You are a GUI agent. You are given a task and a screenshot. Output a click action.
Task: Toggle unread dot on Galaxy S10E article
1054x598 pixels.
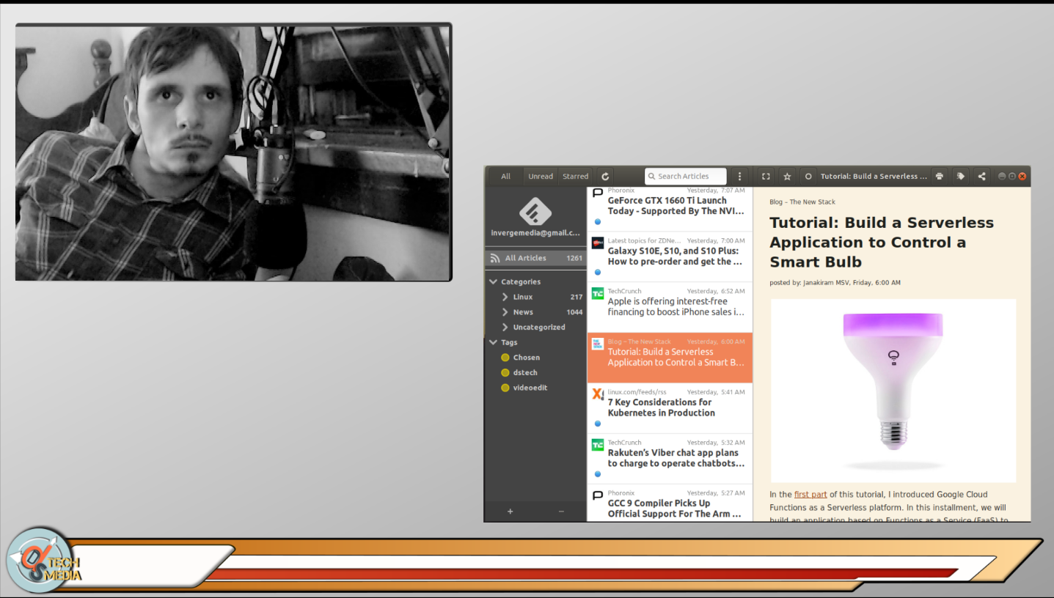[598, 272]
